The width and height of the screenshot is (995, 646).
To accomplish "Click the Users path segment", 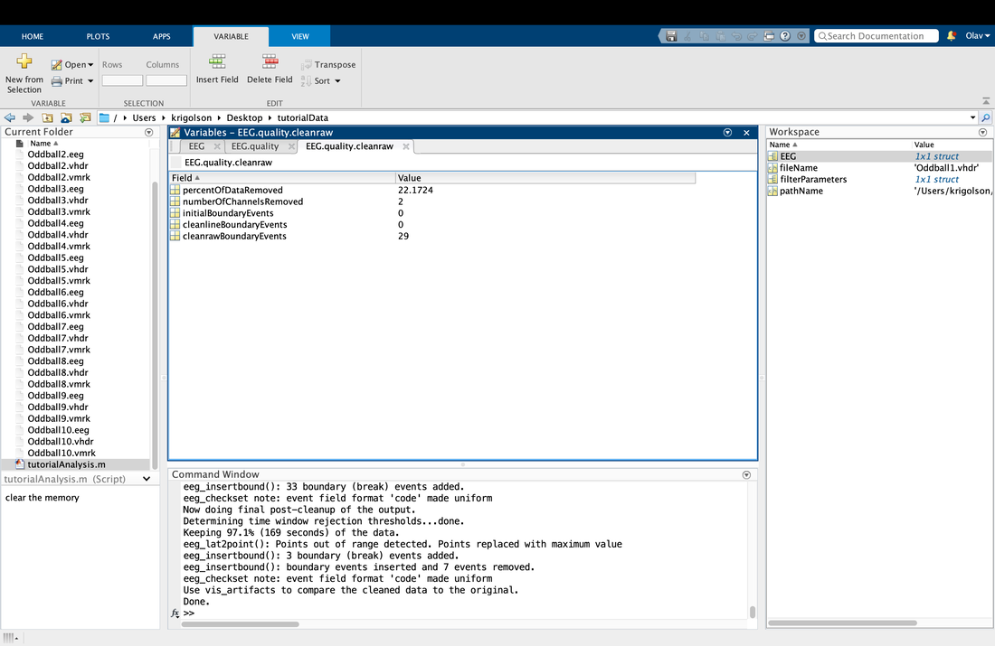I will (x=144, y=118).
